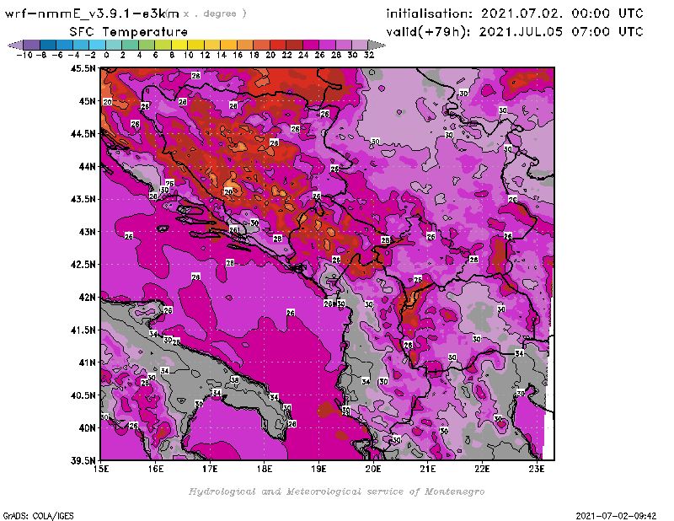Click the 23E longitude axis label
The image size is (674, 521).
click(x=536, y=470)
